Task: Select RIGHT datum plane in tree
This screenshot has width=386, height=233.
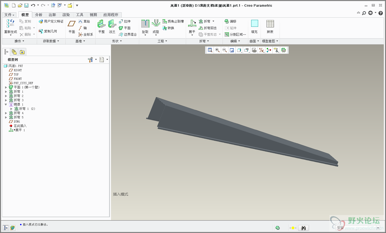Action: [15, 70]
